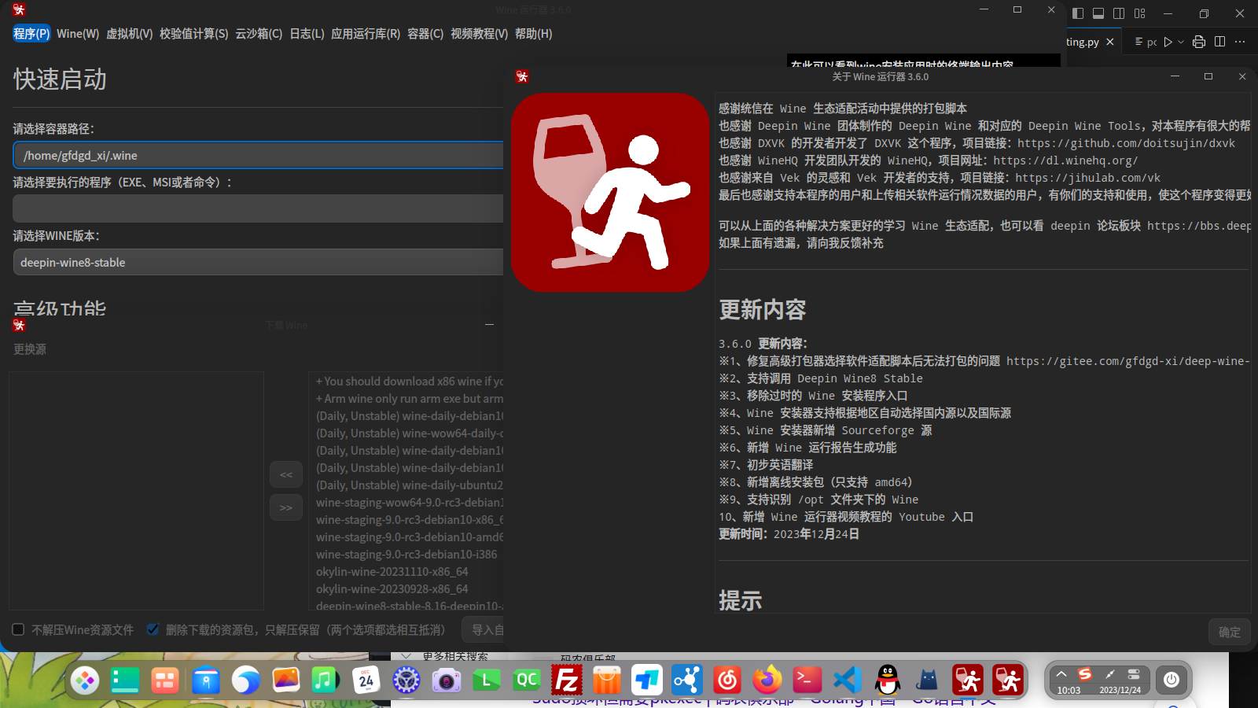Open the dark cat icon in the dock
The image size is (1258, 708).
point(928,680)
